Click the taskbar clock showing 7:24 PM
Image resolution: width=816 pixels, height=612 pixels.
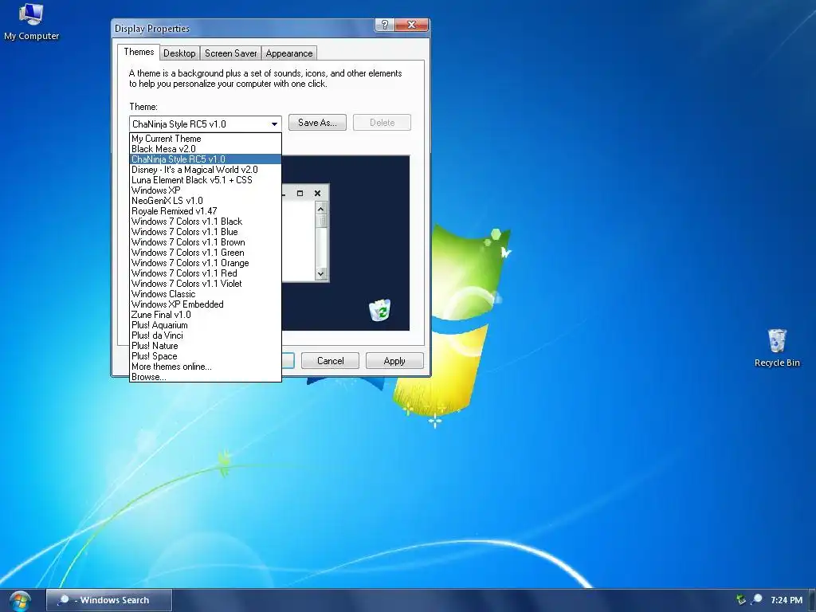pos(787,600)
